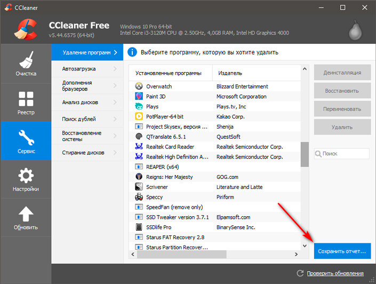Image resolution: width=376 pixels, height=284 pixels.
Task: Select the Shenija publisher cell
Action: tap(225, 127)
